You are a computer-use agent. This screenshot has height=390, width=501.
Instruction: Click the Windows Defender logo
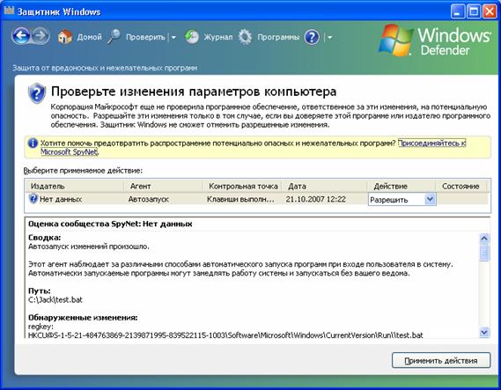click(x=435, y=40)
